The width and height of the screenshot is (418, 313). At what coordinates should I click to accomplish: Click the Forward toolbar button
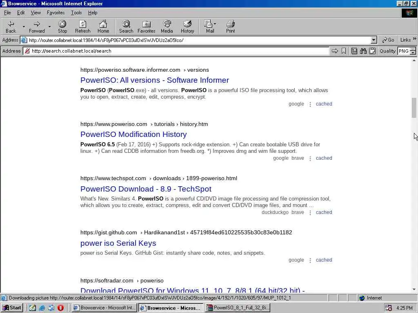tap(37, 26)
